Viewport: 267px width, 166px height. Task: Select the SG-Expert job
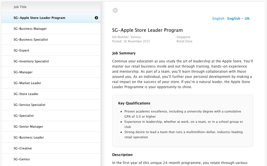click(51, 50)
